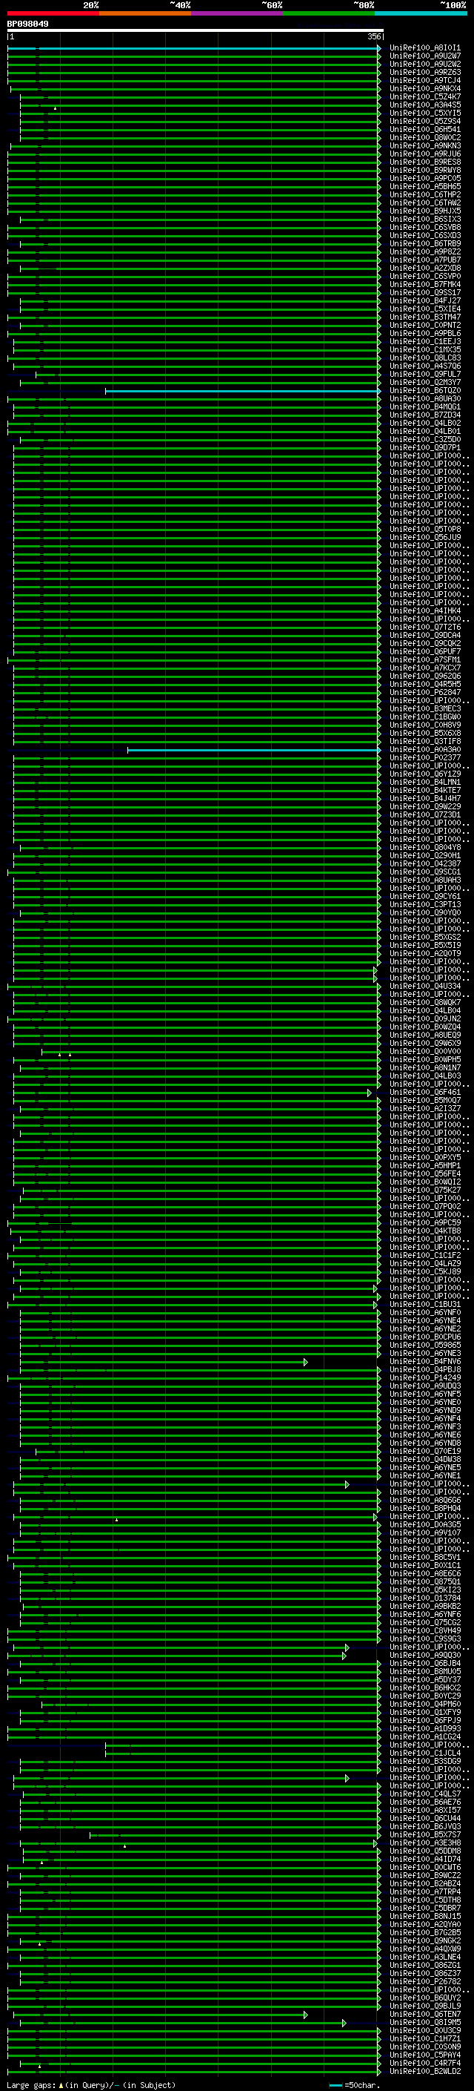
Task: Click the UniRef100_B9HJX5 entry
Action: 424,211
